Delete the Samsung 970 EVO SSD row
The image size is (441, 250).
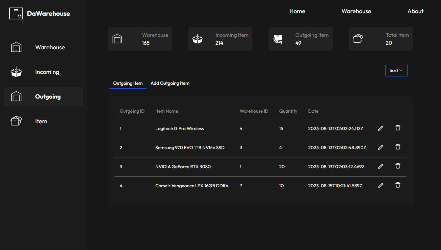[x=398, y=147]
